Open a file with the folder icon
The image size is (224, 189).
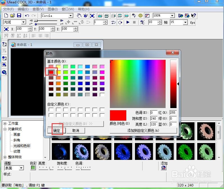pos(13,15)
